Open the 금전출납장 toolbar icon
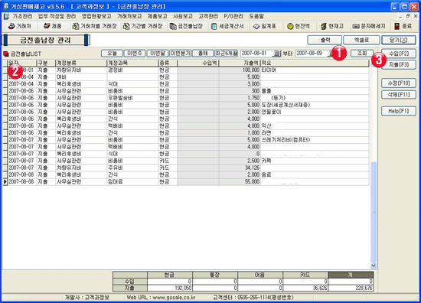The width and height of the screenshot is (421, 303). click(186, 26)
